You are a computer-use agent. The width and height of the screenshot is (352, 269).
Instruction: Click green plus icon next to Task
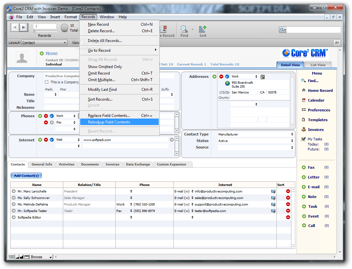pos(304,206)
